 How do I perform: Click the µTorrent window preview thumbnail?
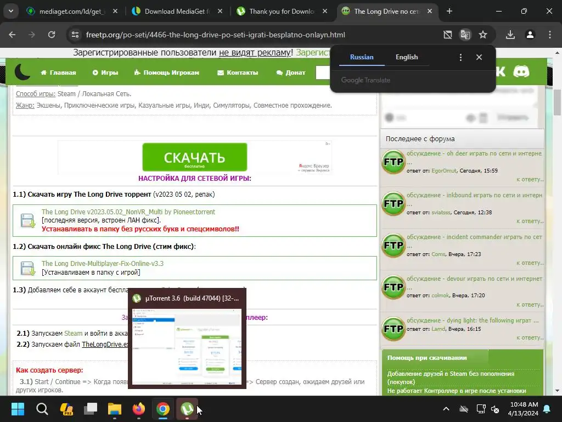[x=187, y=347]
